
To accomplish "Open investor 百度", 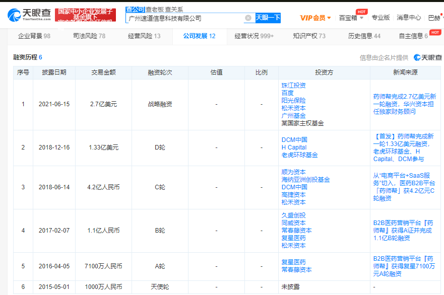I will pos(287,93).
